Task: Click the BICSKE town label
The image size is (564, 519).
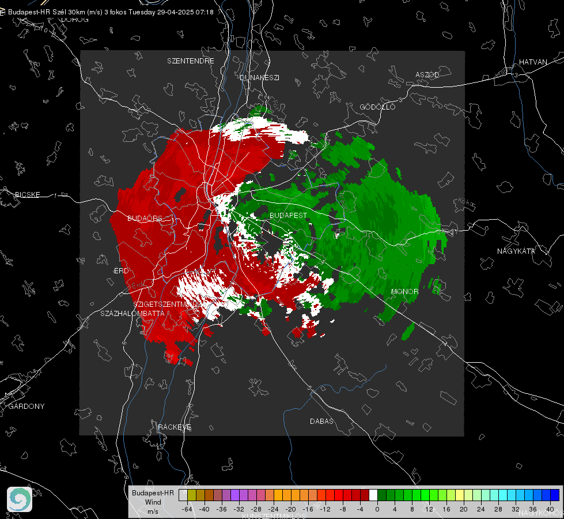Action: point(27,194)
